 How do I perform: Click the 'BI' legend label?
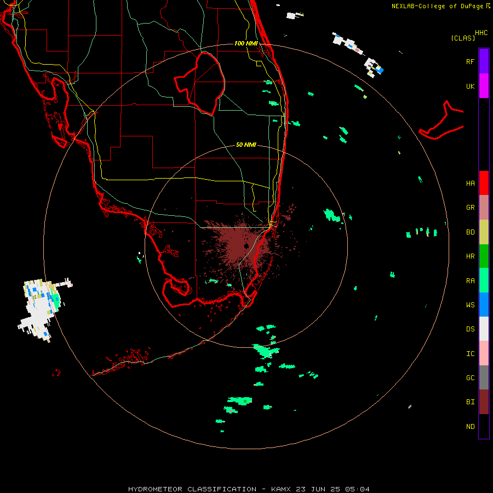tap(470, 402)
